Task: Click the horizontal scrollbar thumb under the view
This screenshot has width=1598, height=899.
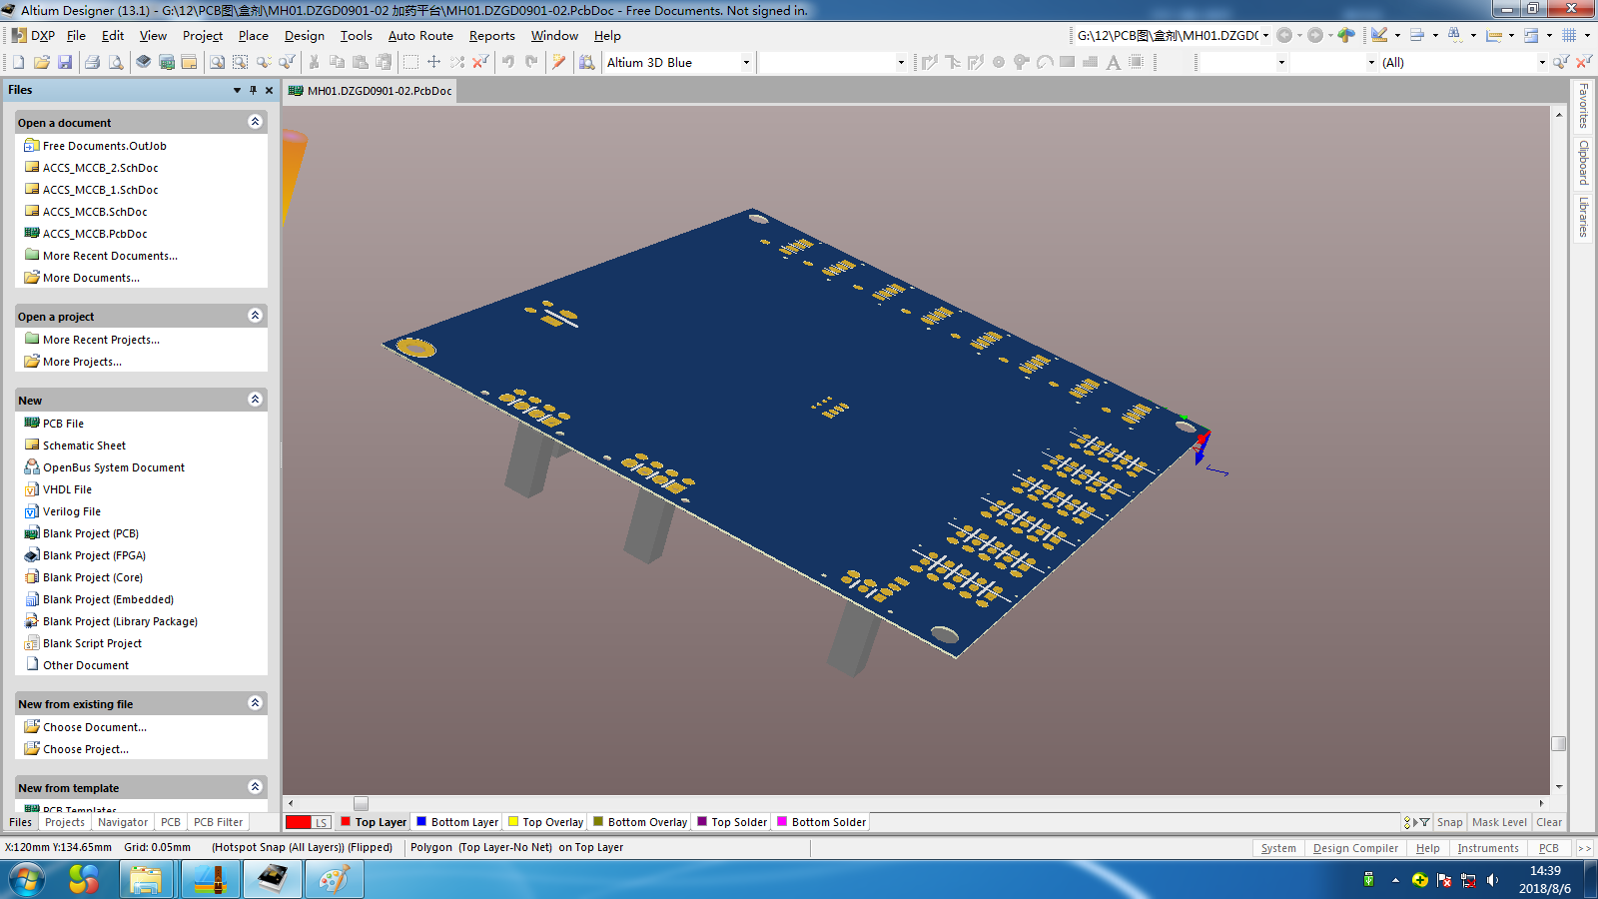Action: tap(361, 803)
